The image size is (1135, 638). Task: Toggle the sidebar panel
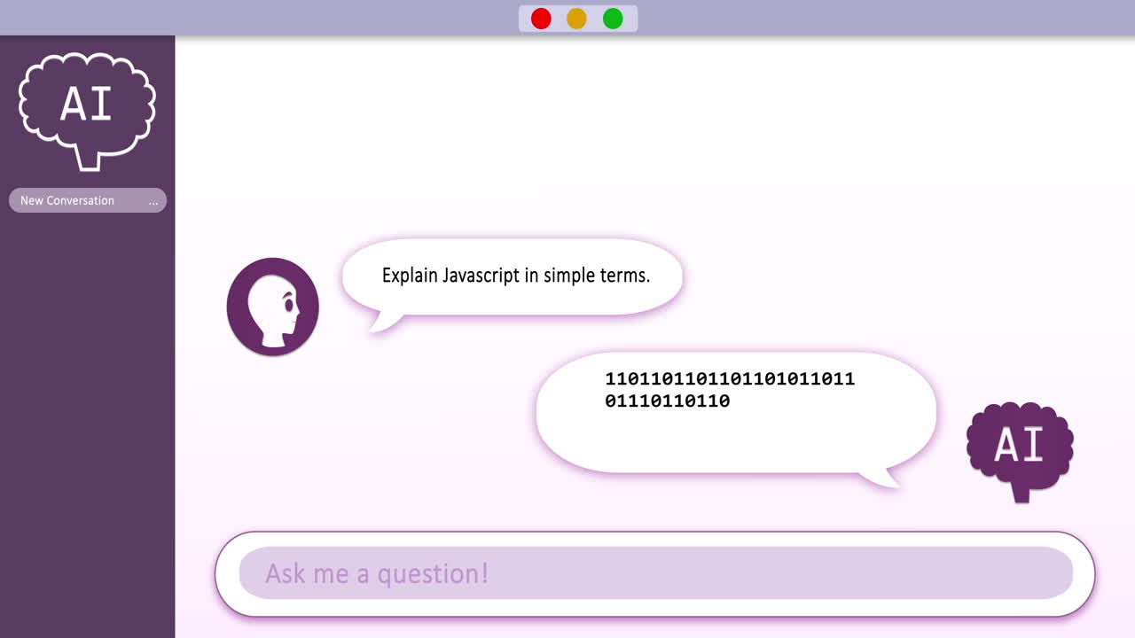point(87,354)
